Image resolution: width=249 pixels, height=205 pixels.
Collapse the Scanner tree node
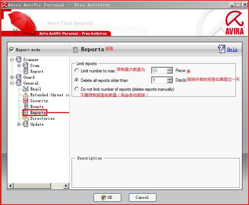(x=12, y=60)
